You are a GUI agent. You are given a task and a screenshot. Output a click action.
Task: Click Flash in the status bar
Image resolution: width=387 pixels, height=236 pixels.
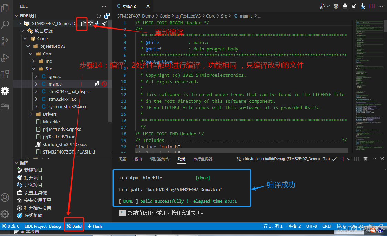[95, 226]
